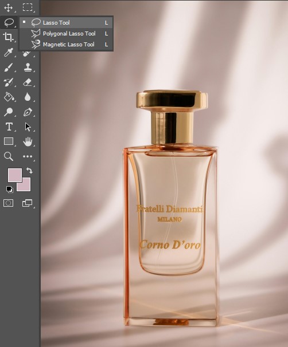Select the Zoom magnifier tool
Viewport: 288px width, 347px height.
(9, 156)
